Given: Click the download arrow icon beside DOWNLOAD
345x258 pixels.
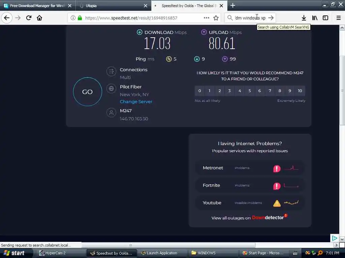Looking at the screenshot, I should point(139,32).
